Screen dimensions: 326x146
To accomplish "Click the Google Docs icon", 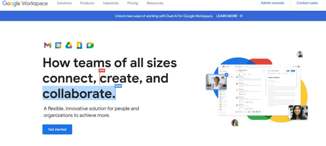I will coord(79,45).
